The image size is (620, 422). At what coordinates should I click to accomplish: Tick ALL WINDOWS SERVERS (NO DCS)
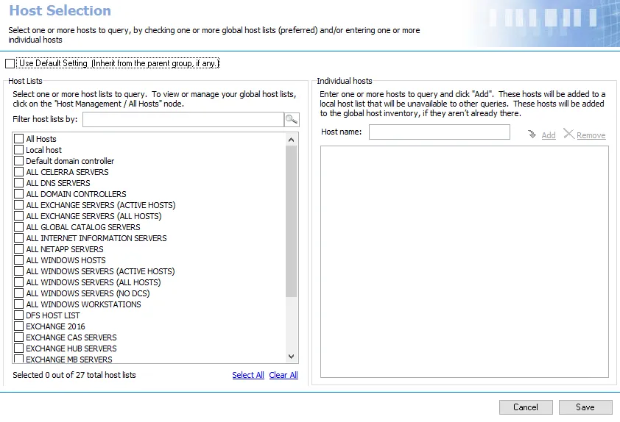[18, 293]
